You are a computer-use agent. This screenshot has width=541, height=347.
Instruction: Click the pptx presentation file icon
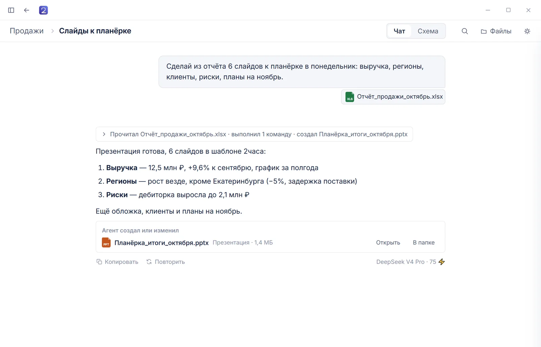click(x=106, y=242)
